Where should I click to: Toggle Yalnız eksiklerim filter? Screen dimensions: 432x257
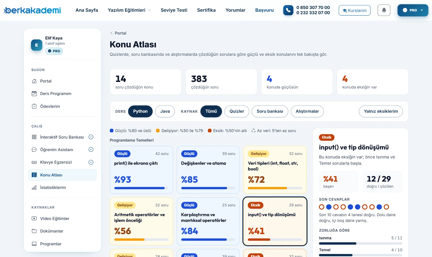381,111
